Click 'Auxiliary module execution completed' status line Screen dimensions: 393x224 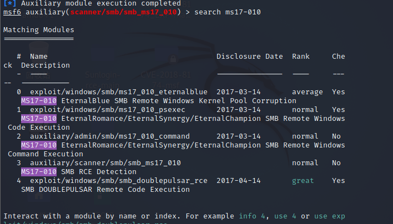(x=101, y=3)
